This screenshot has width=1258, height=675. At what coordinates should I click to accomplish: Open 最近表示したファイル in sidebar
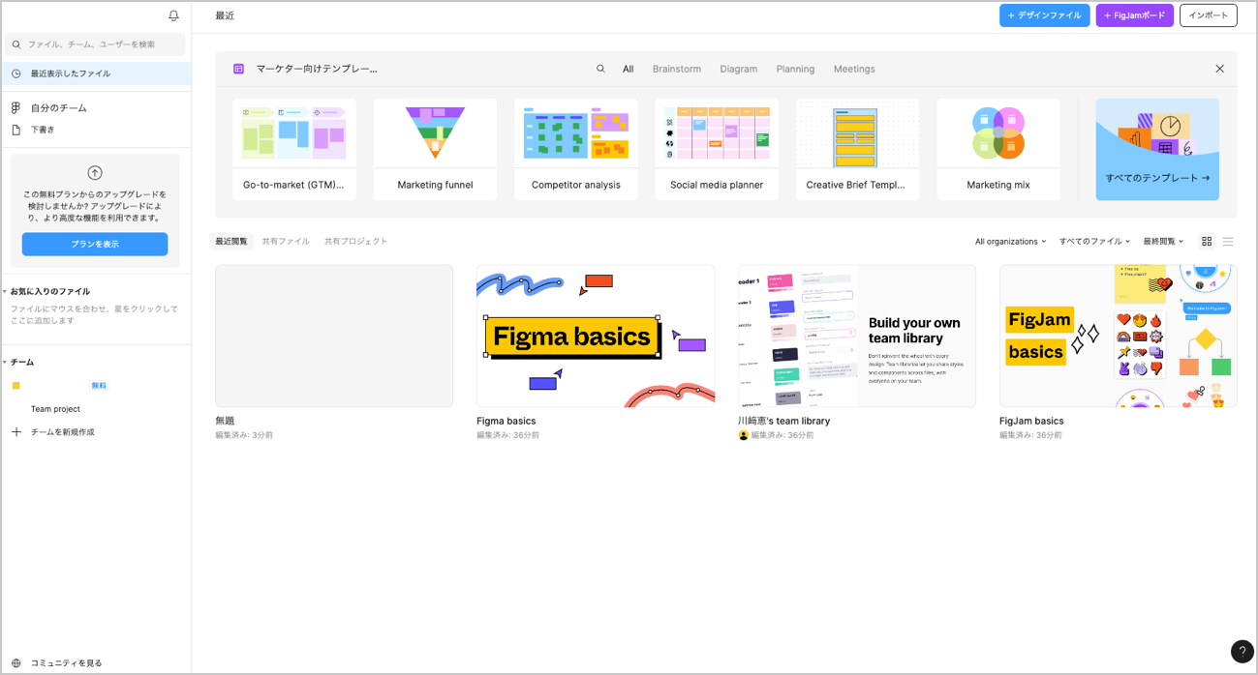coord(96,73)
